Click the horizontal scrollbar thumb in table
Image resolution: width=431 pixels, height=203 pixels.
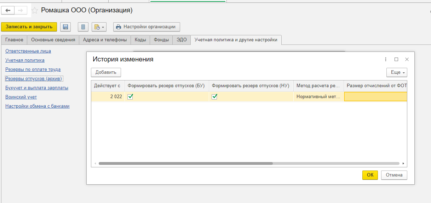[186, 163]
